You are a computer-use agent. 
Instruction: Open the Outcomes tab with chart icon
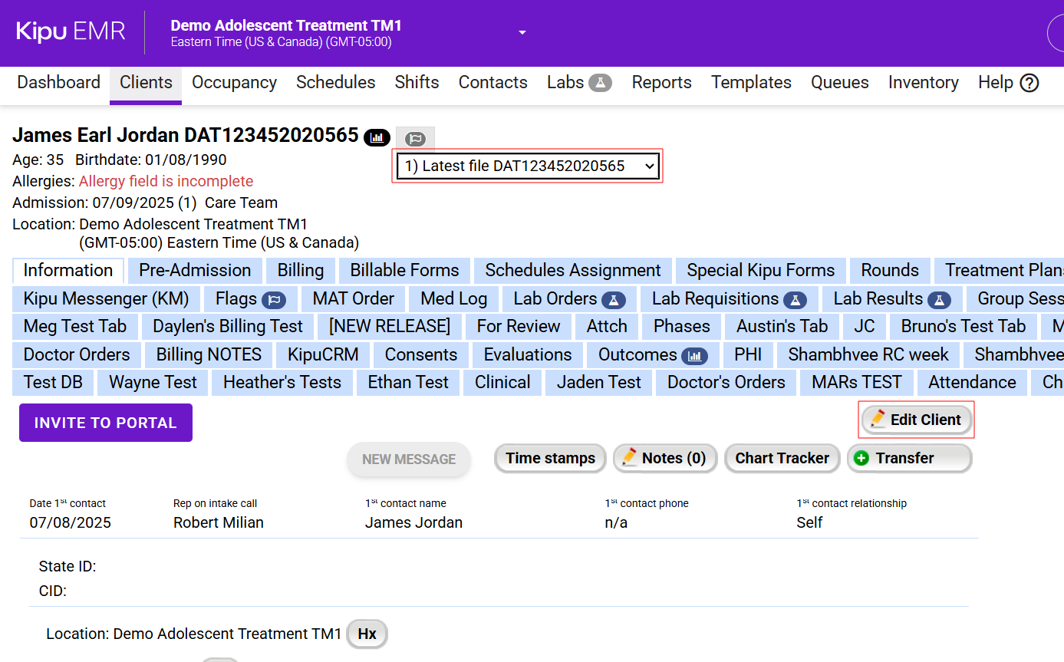pyautogui.click(x=652, y=354)
